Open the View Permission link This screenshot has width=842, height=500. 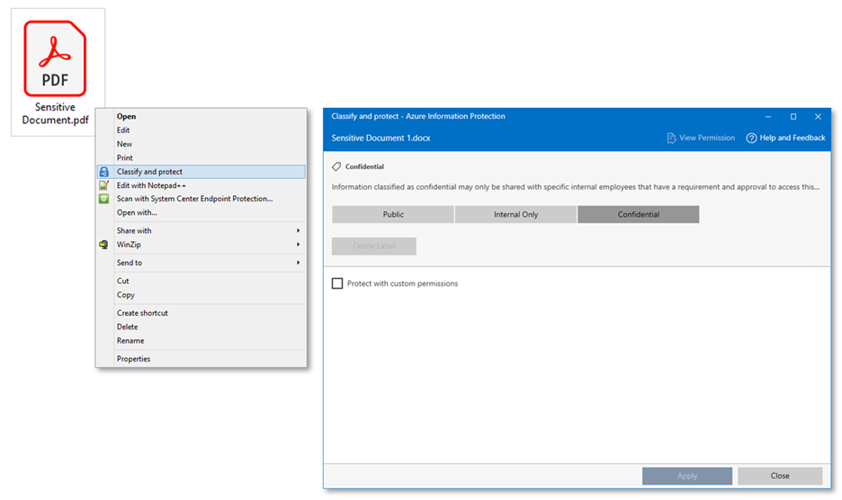click(701, 138)
